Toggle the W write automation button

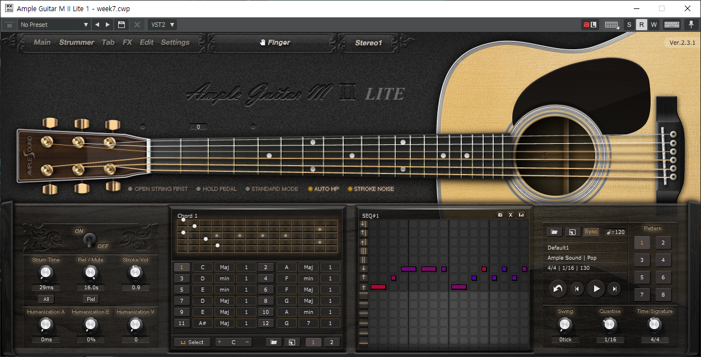653,25
